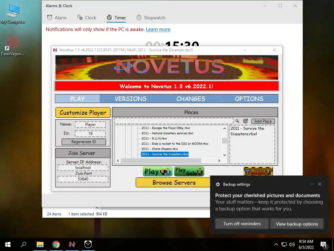
Task: Click the Novetus taskbar icon
Action: click(72, 244)
